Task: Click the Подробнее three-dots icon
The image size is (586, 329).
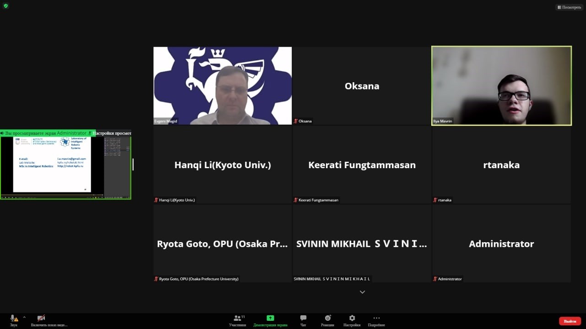Action: coord(376,318)
